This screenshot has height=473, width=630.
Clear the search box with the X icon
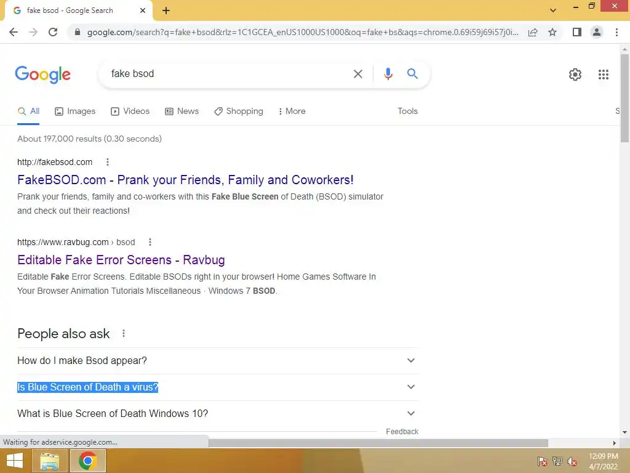tap(357, 74)
